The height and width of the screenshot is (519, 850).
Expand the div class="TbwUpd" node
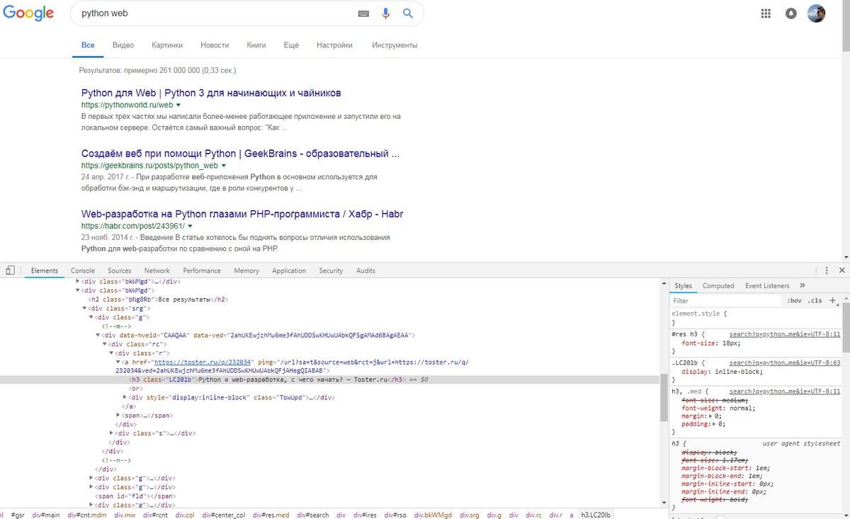pos(125,398)
